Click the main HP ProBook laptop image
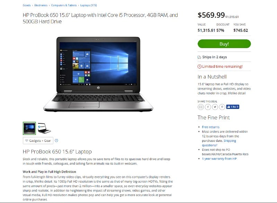 pyautogui.click(x=98, y=74)
